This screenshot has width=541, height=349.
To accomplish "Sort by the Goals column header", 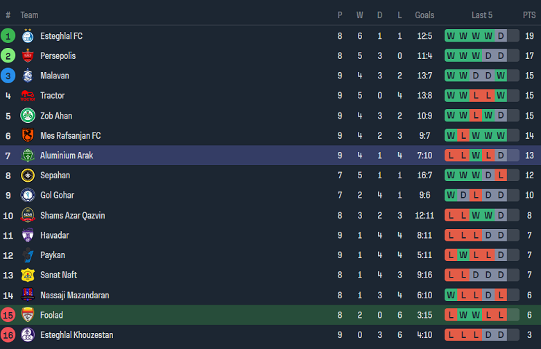I will pyautogui.click(x=424, y=15).
